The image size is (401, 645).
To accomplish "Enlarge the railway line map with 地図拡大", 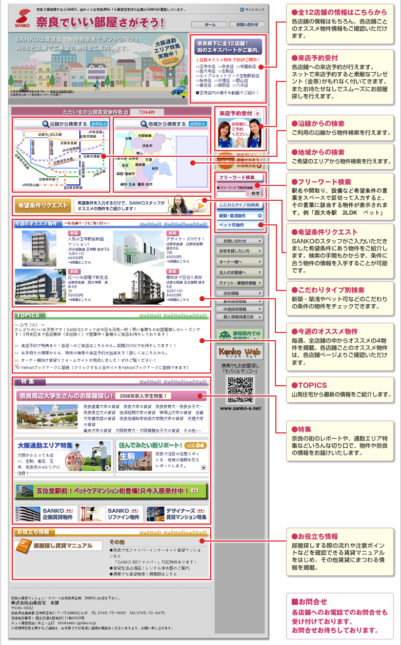I will point(99,124).
